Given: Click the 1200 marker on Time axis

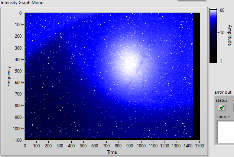Looking at the screenshot, I should (165, 146).
